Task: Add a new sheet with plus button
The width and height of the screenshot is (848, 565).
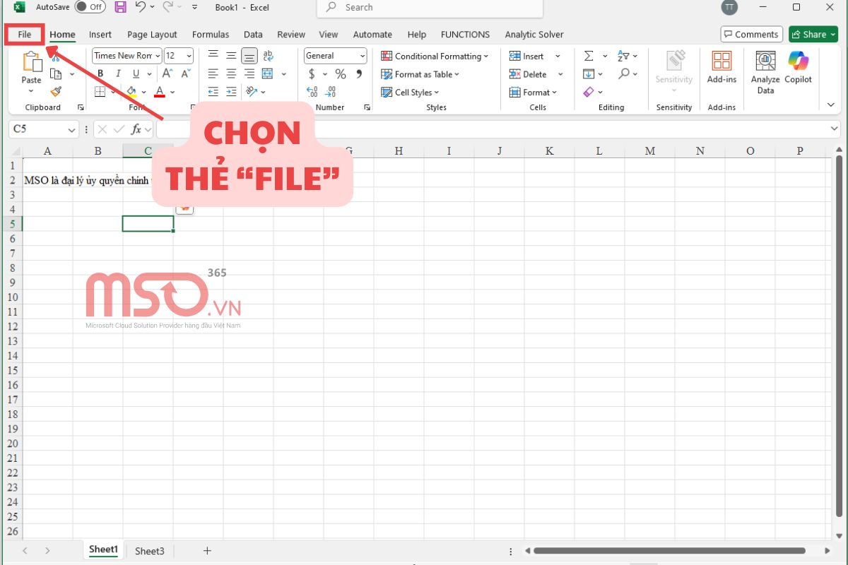Action: click(x=207, y=551)
